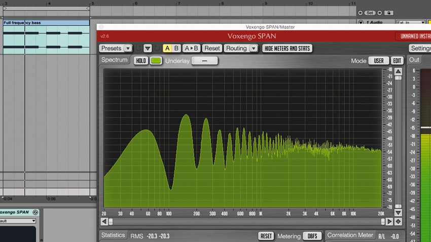The height and width of the screenshot is (242, 431).
Task: Open the Settings panel
Action: coord(420,48)
